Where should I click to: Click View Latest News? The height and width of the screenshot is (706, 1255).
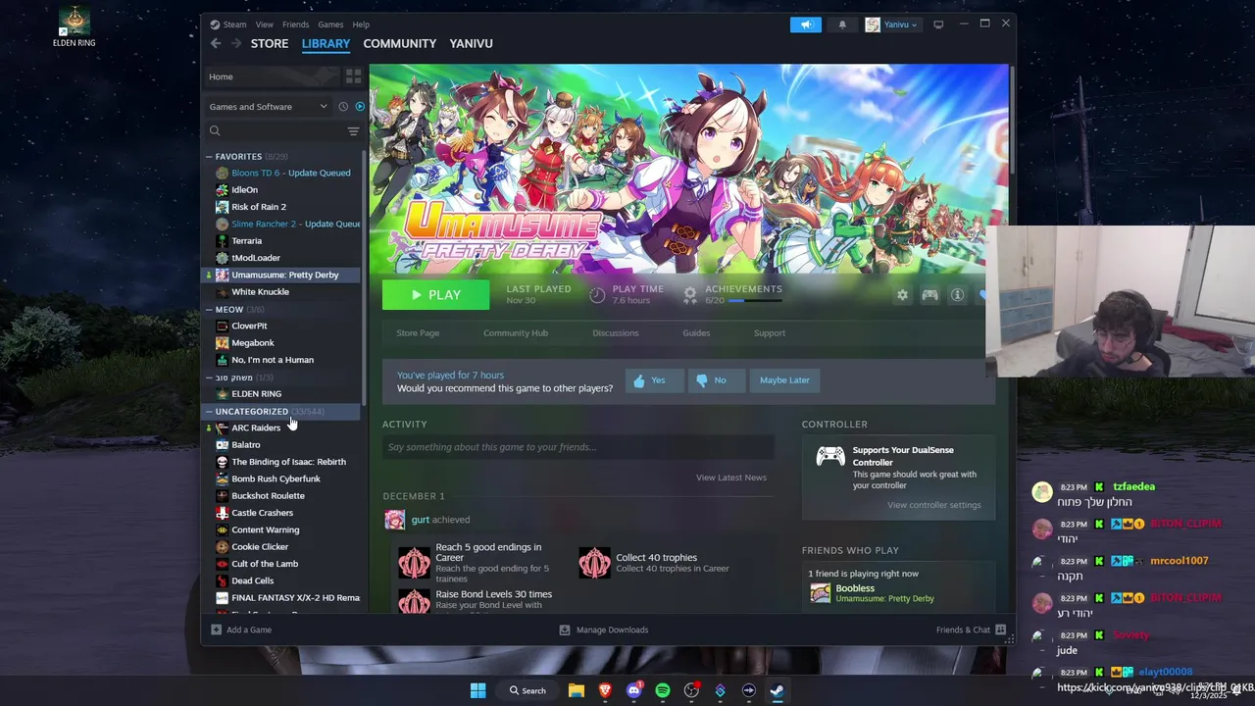731,478
